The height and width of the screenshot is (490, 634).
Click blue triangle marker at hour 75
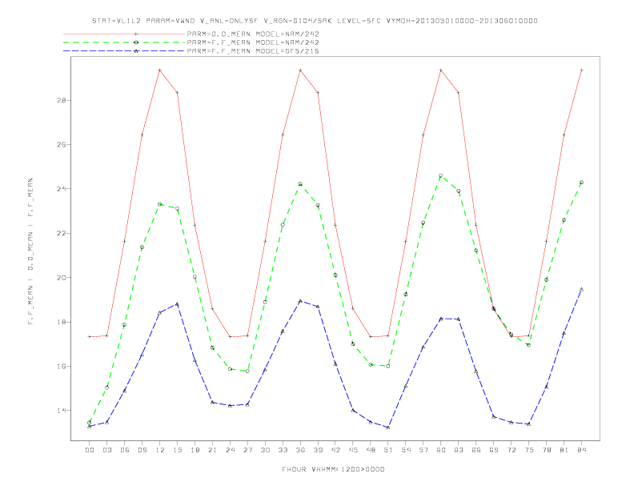pos(529,424)
